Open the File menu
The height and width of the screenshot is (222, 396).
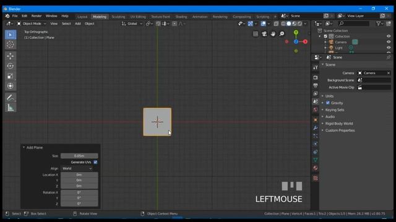15,16
